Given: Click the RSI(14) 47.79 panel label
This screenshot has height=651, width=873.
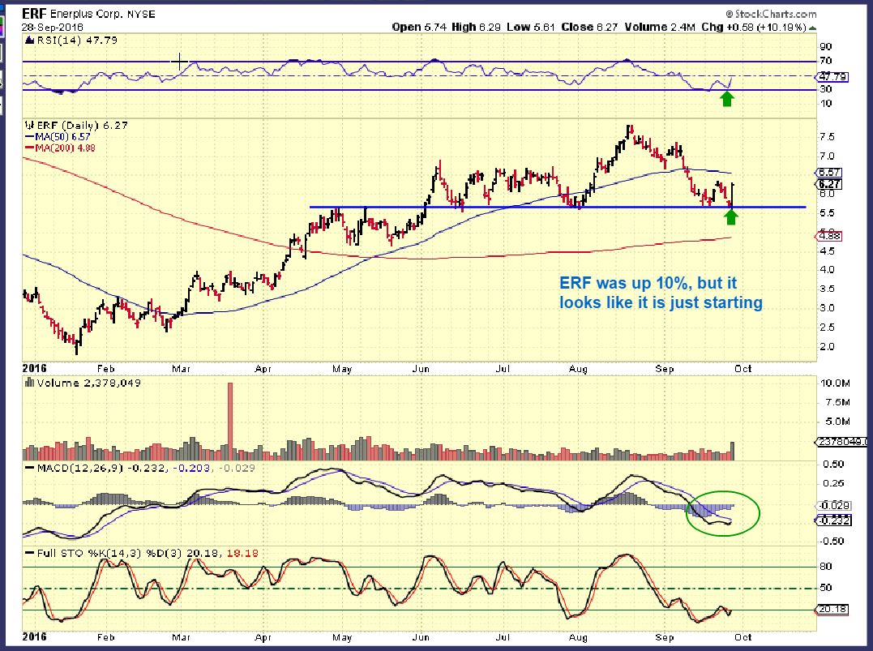Looking at the screenshot, I should pos(77,40).
